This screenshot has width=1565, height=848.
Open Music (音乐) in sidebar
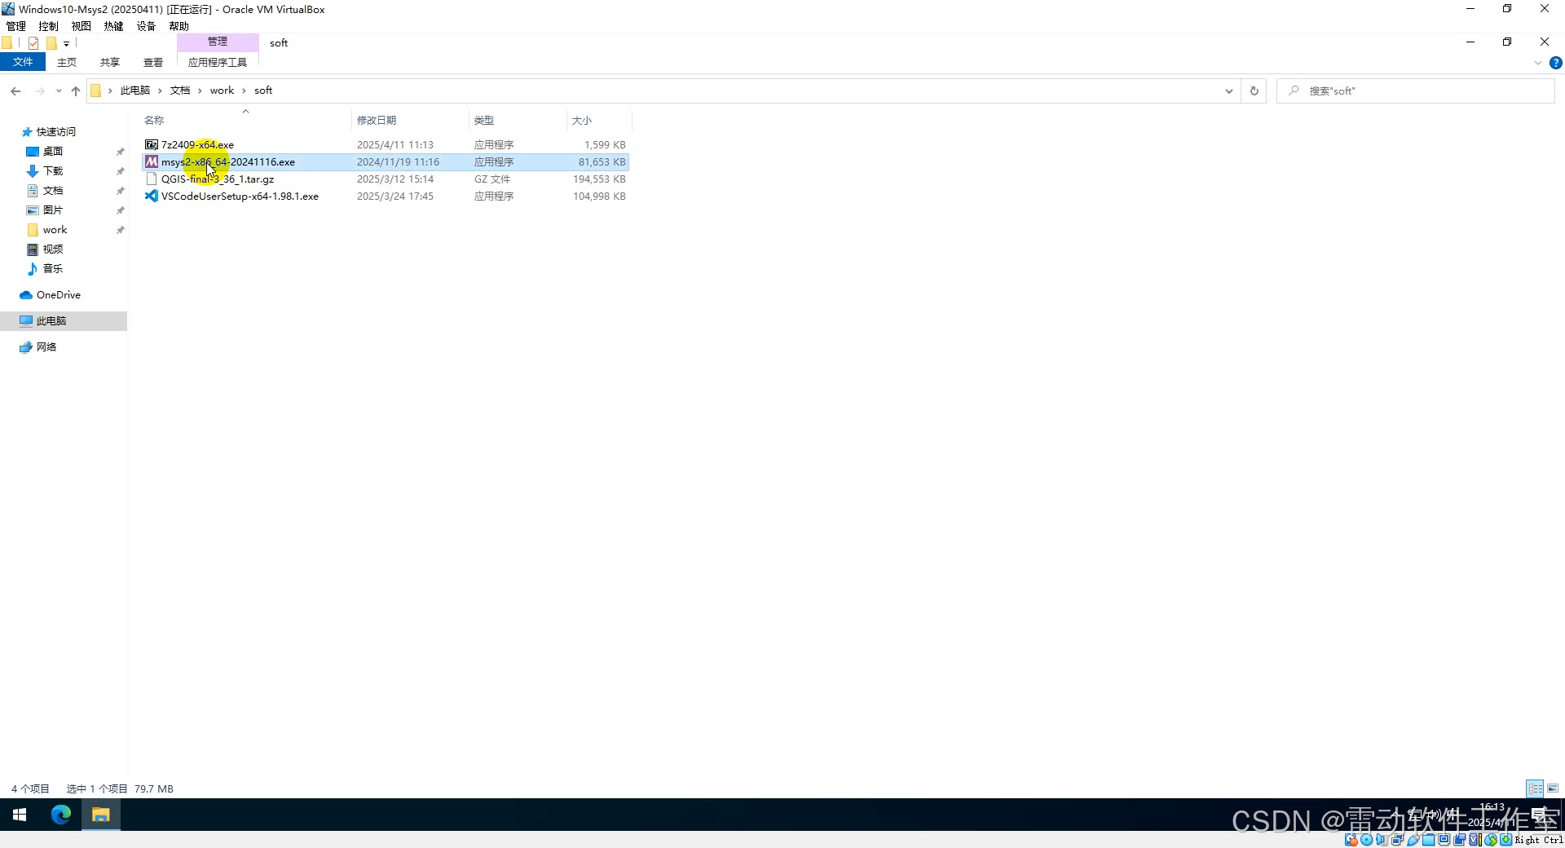click(53, 269)
